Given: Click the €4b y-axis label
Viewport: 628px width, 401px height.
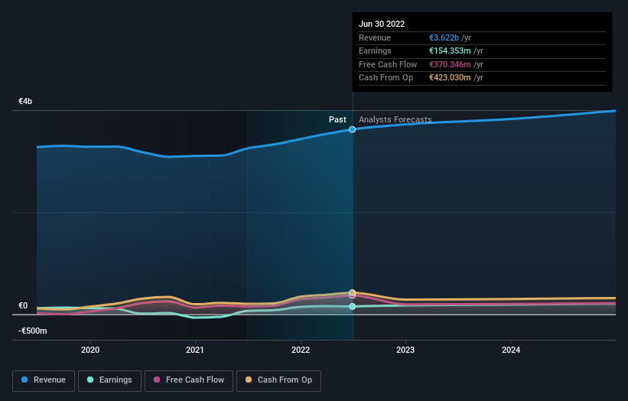Looking at the screenshot, I should [x=25, y=101].
